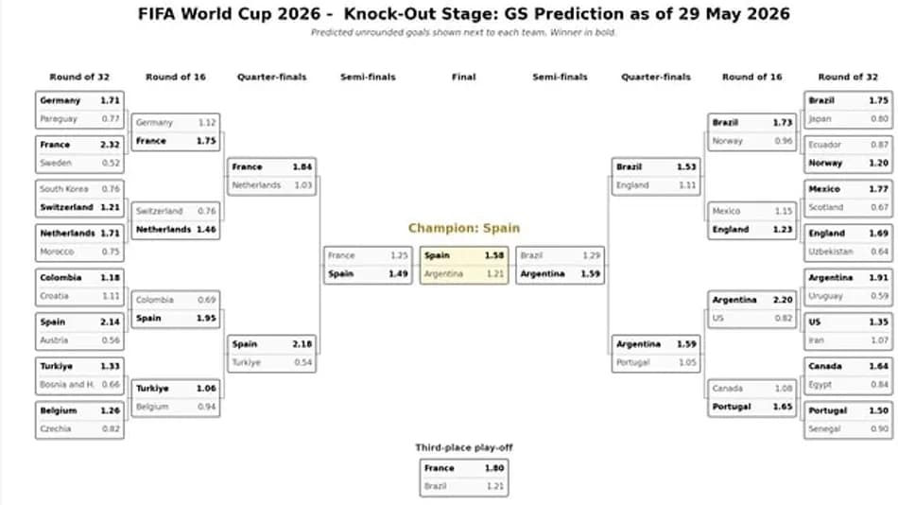Click the Colombia vs Croatia match box
The height and width of the screenshot is (505, 898).
tap(79, 287)
